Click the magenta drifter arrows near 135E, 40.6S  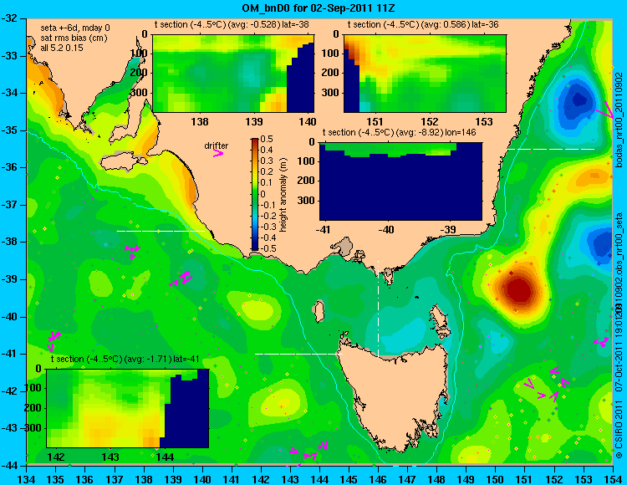(54, 340)
